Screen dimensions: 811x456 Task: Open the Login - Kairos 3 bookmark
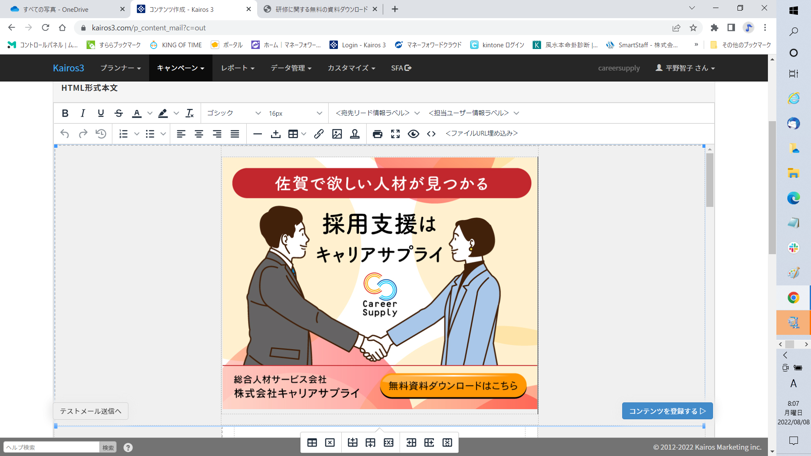pos(358,45)
